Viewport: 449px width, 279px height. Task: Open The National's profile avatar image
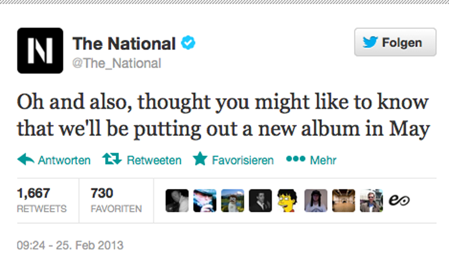[x=40, y=51]
